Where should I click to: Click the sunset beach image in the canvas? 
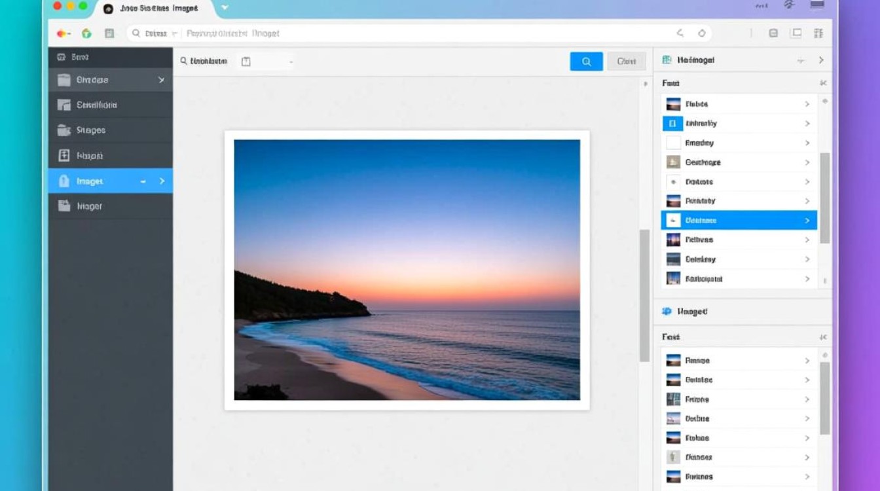407,269
